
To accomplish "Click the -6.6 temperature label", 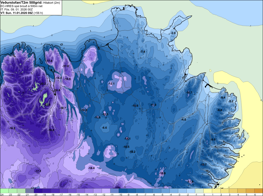I will [104, 128].
